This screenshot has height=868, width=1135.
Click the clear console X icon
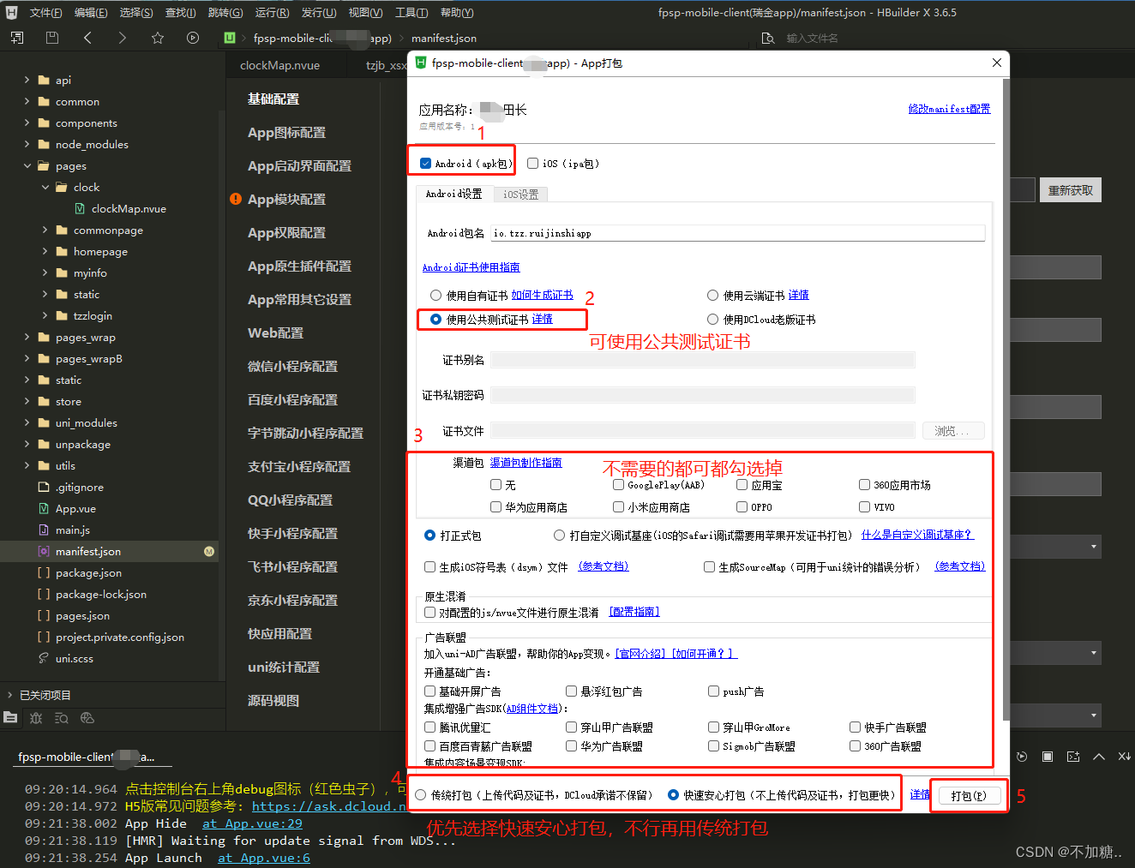click(1124, 757)
